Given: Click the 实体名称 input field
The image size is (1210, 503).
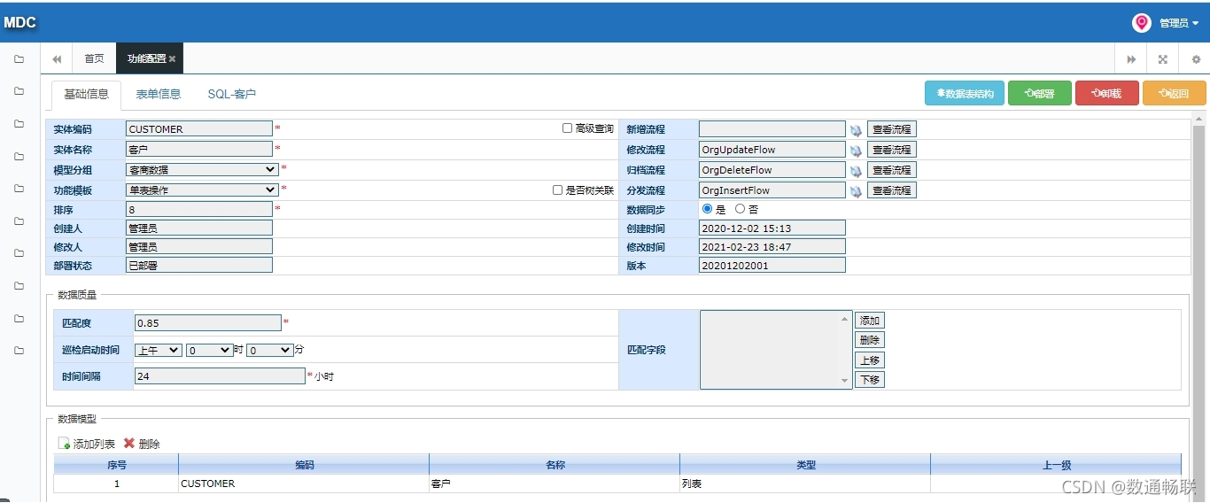Looking at the screenshot, I should 199,149.
